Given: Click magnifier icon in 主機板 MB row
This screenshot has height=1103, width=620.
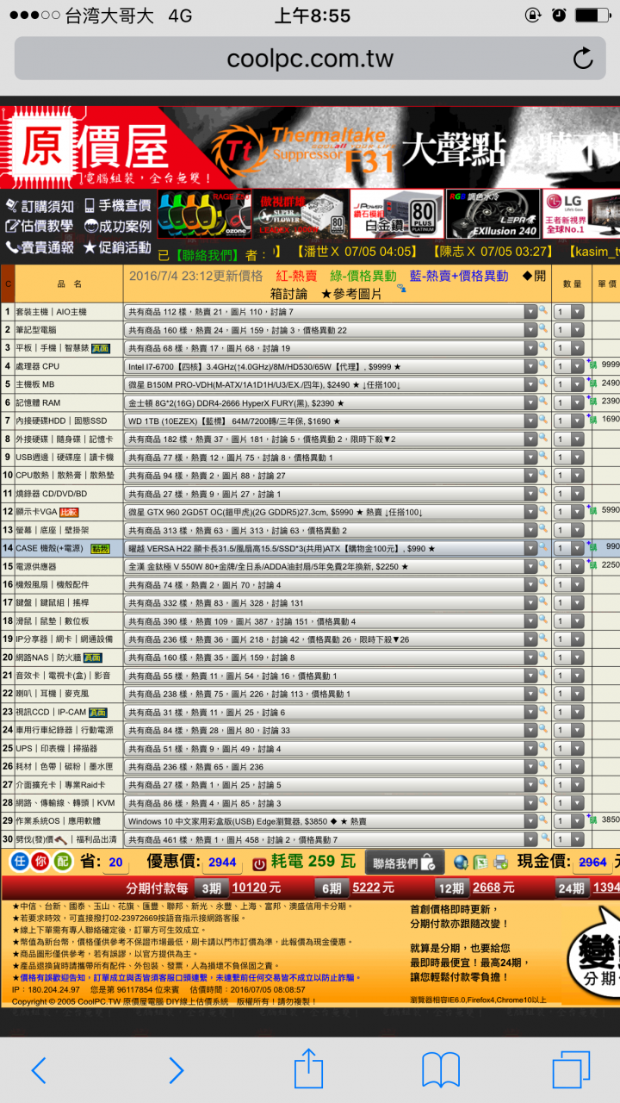Looking at the screenshot, I should (543, 384).
